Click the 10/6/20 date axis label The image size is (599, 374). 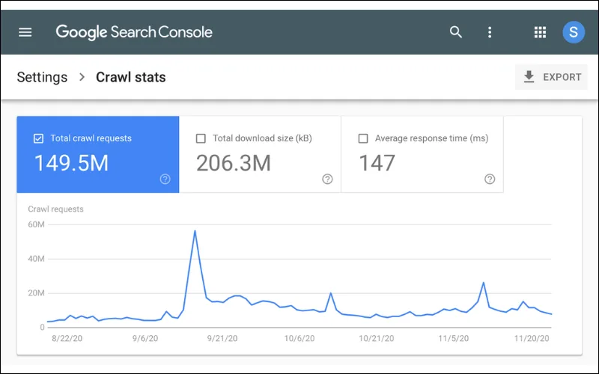pyautogui.click(x=299, y=339)
